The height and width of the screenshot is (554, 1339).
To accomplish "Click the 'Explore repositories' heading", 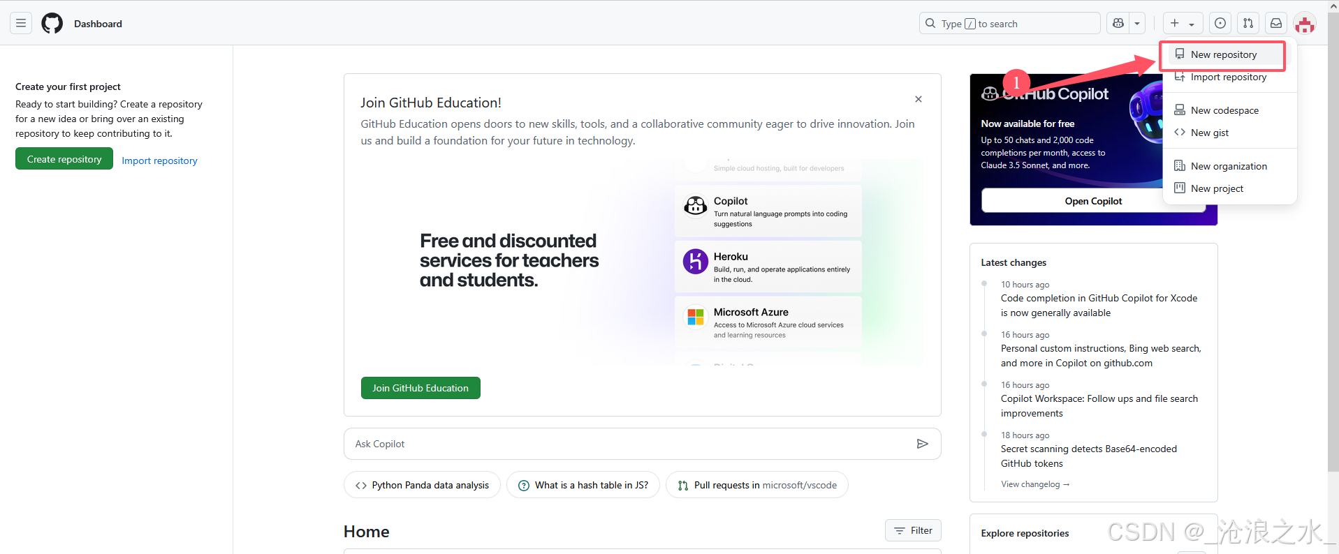I will [1025, 533].
